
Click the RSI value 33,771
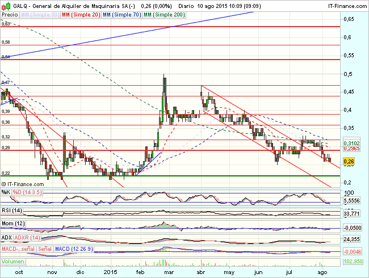(x=351, y=214)
